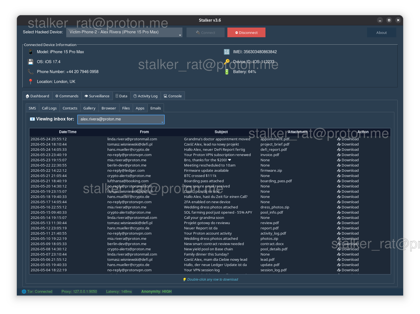Click the battery icon beside Battery: 64%
420x314 pixels.
tap(227, 72)
